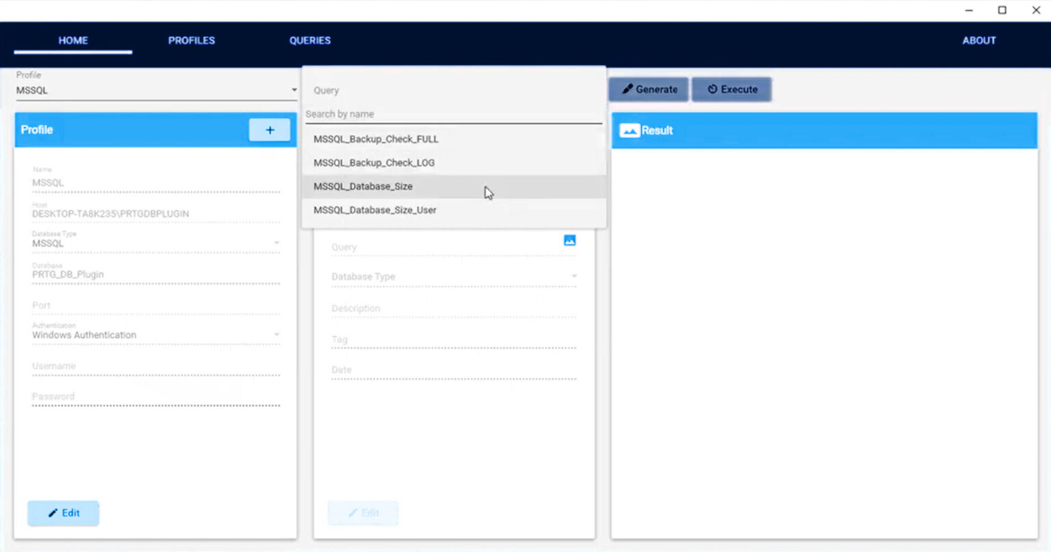
Task: Click the image icon beside Query field
Action: click(x=569, y=240)
